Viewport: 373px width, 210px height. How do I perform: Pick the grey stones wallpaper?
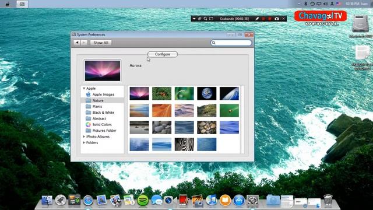pyautogui.click(x=162, y=127)
